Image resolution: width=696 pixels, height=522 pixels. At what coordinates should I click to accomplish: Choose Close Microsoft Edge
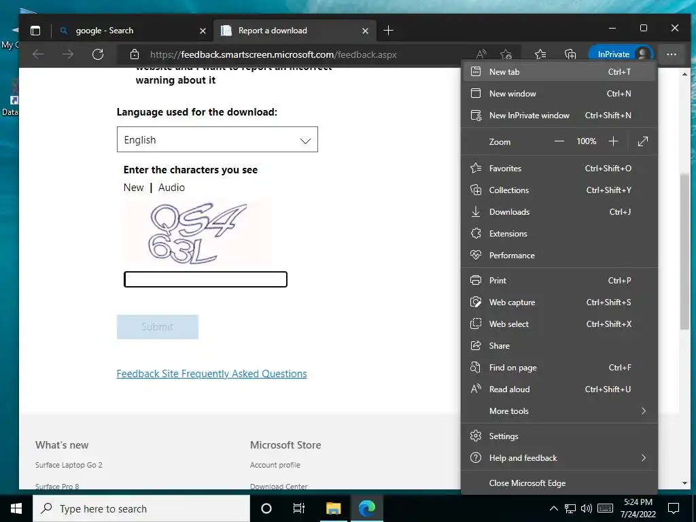coord(559,483)
